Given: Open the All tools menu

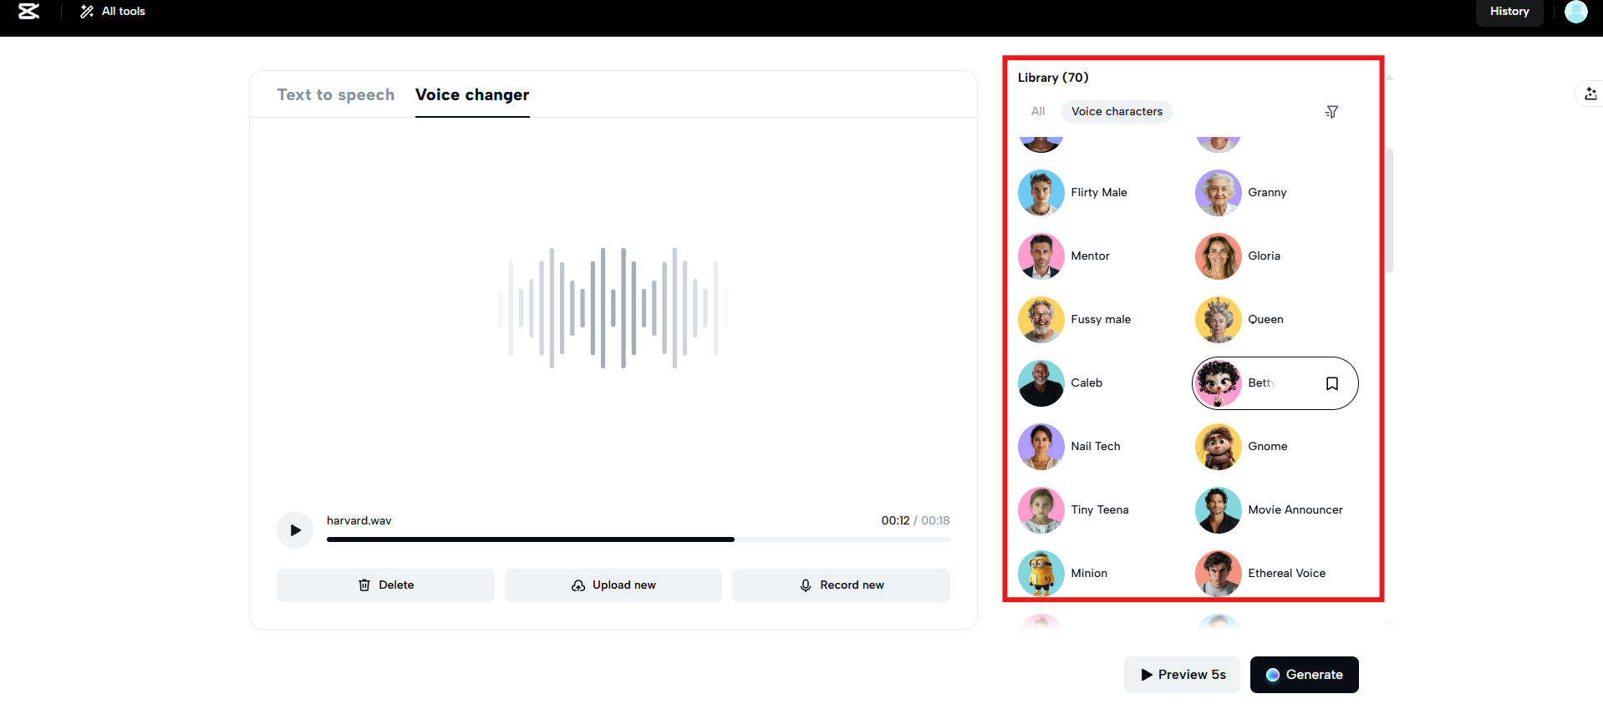Looking at the screenshot, I should tap(113, 11).
